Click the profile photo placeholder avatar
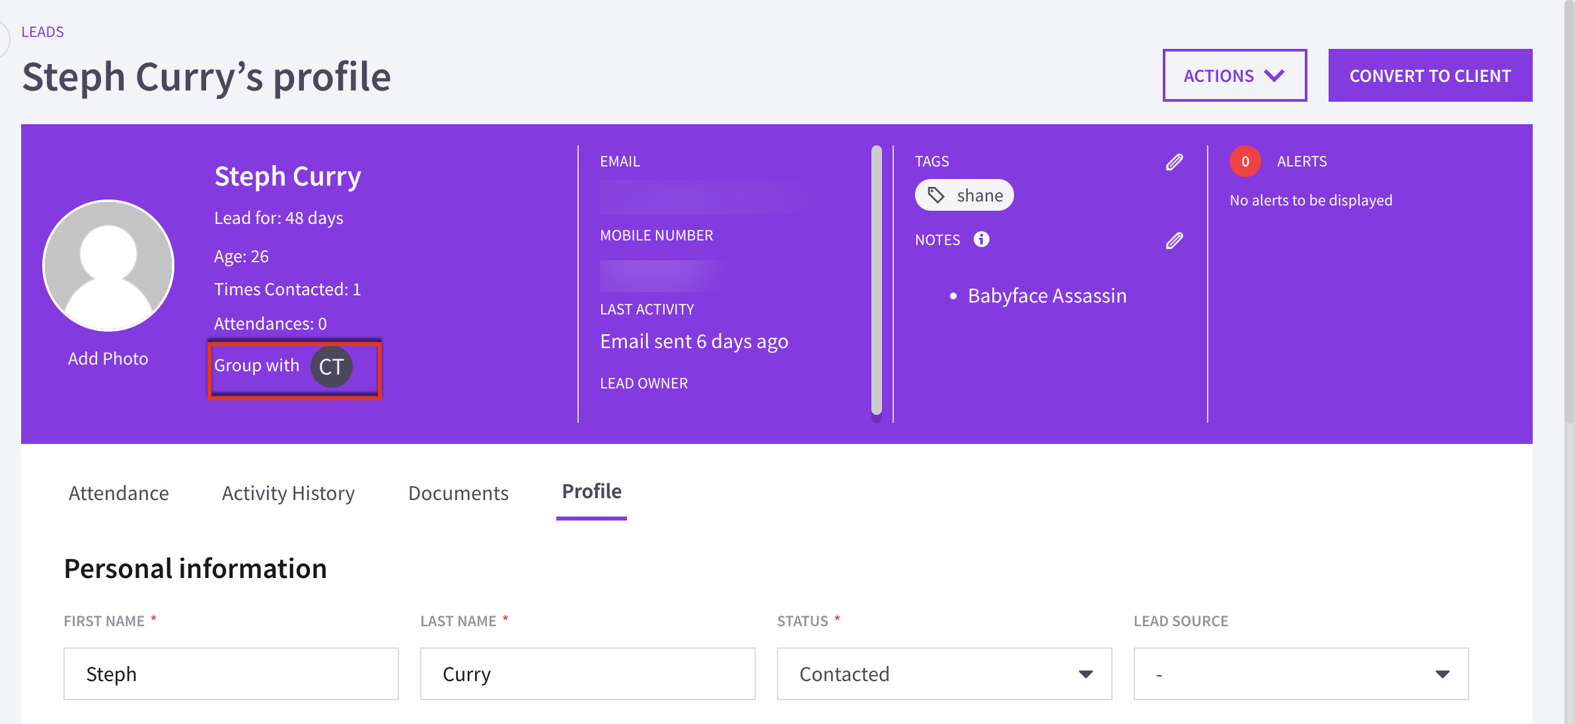 (x=108, y=266)
